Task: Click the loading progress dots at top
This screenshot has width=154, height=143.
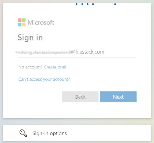Action: pyautogui.click(x=96, y=4)
